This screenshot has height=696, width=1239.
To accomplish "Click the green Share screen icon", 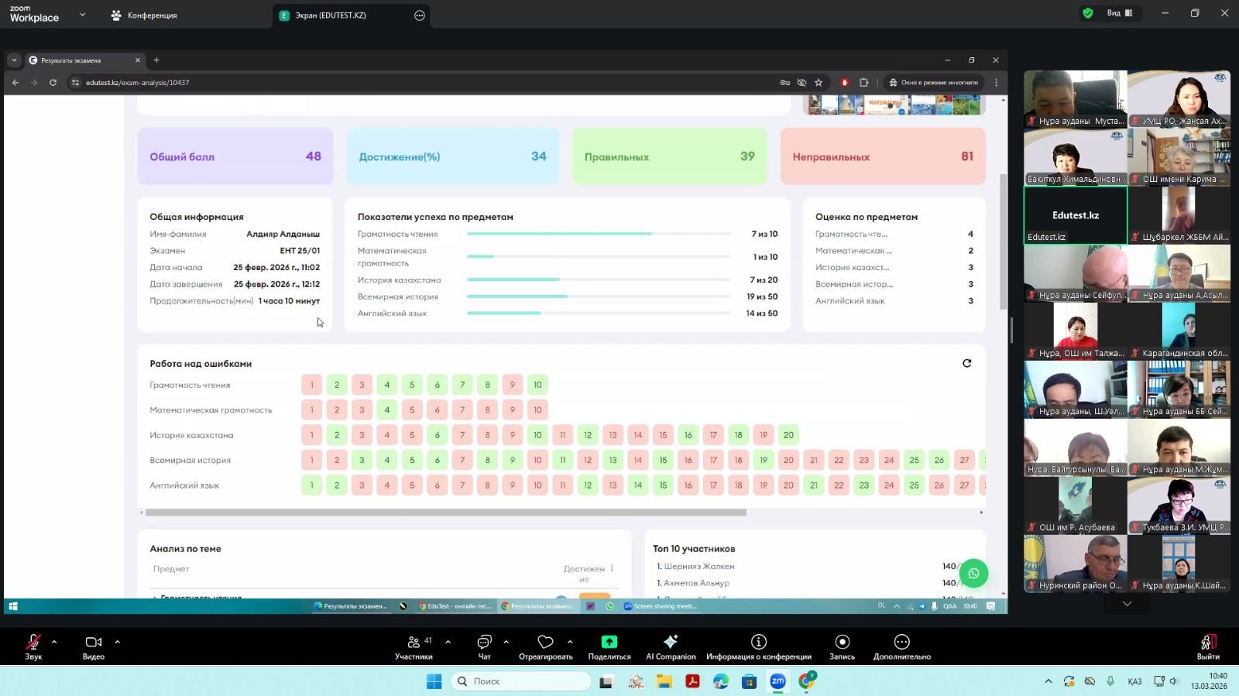I will point(609,642).
